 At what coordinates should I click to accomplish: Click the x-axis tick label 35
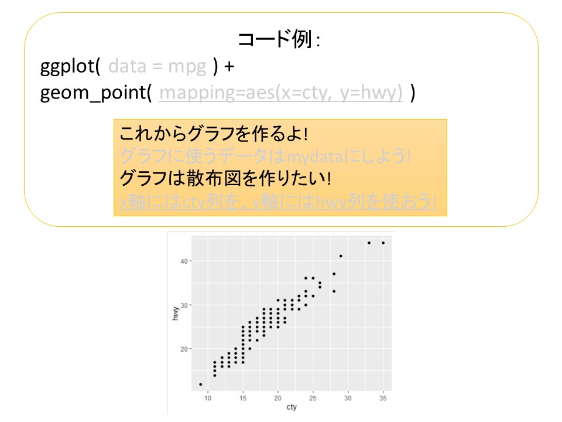(x=383, y=397)
